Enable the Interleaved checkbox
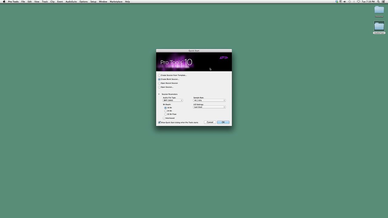This screenshot has width=388, height=218. pos(164,118)
